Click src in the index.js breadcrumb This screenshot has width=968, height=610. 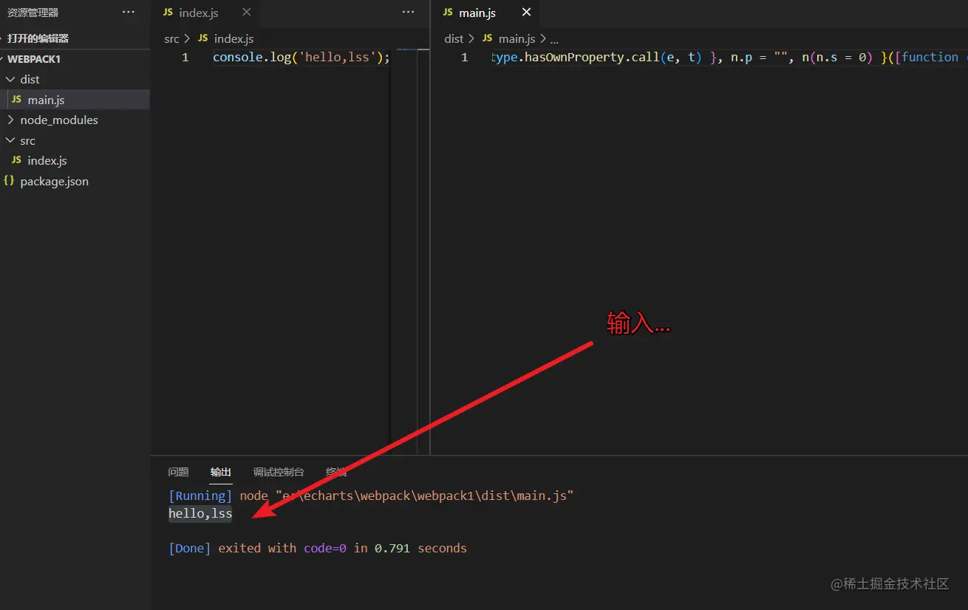tap(171, 38)
